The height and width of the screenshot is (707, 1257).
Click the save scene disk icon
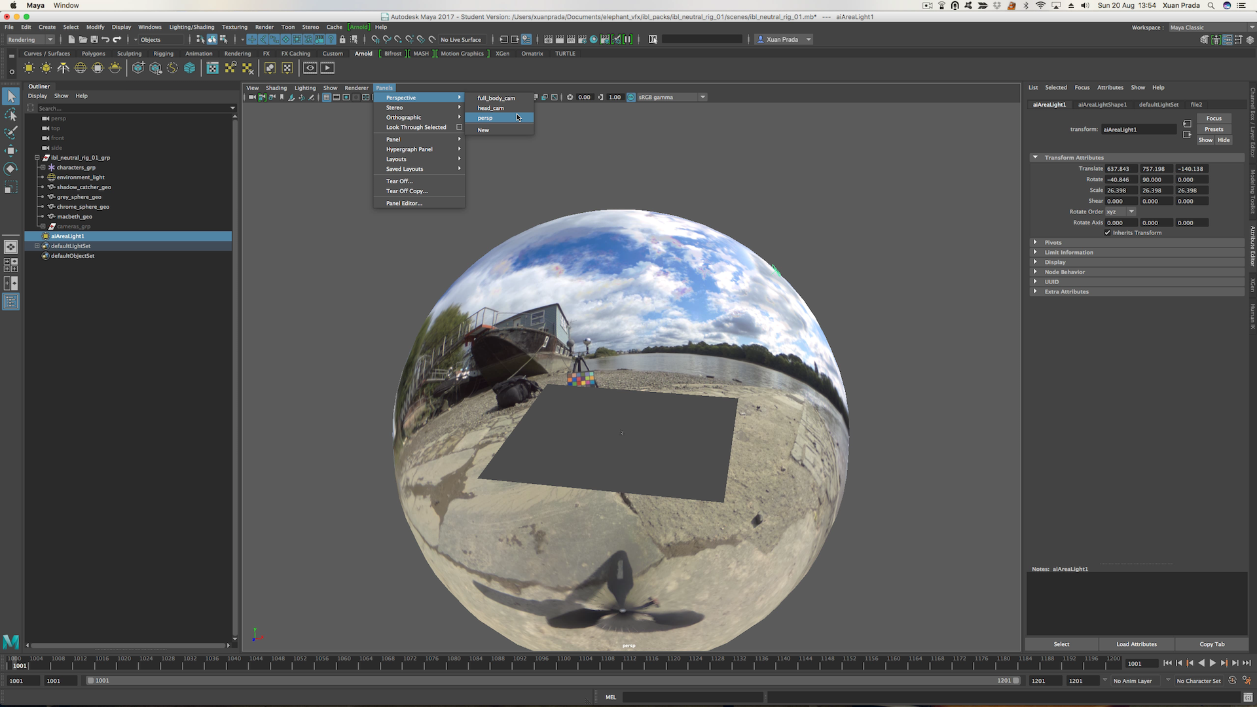[x=94, y=39]
